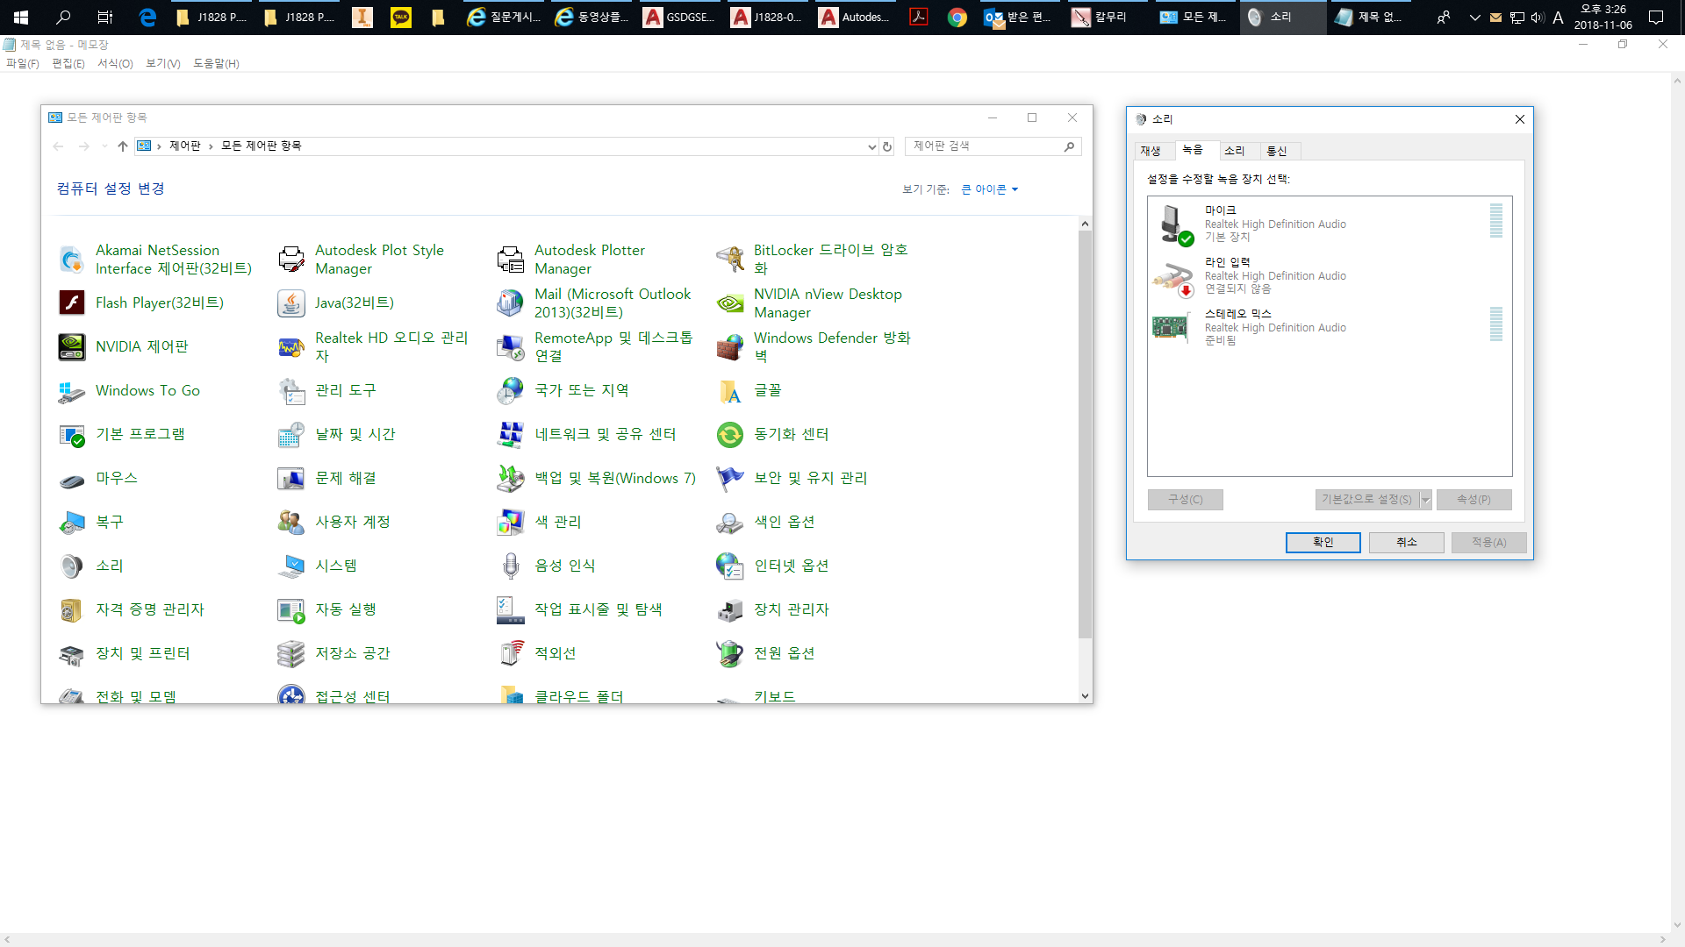Image resolution: width=1685 pixels, height=947 pixels.
Task: Open the 서식(O) menu in Notepad
Action: point(115,63)
